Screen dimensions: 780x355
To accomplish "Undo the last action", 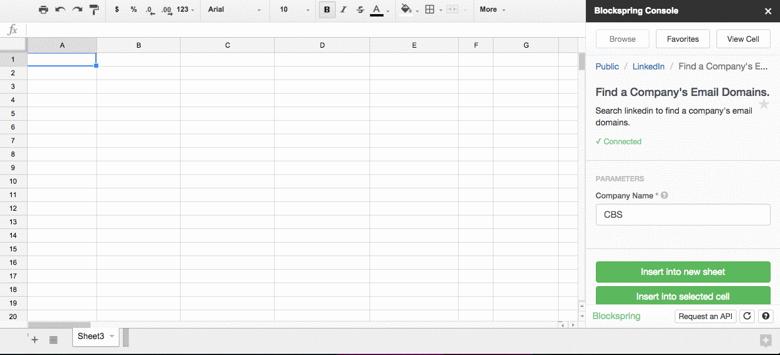I will (x=60, y=9).
